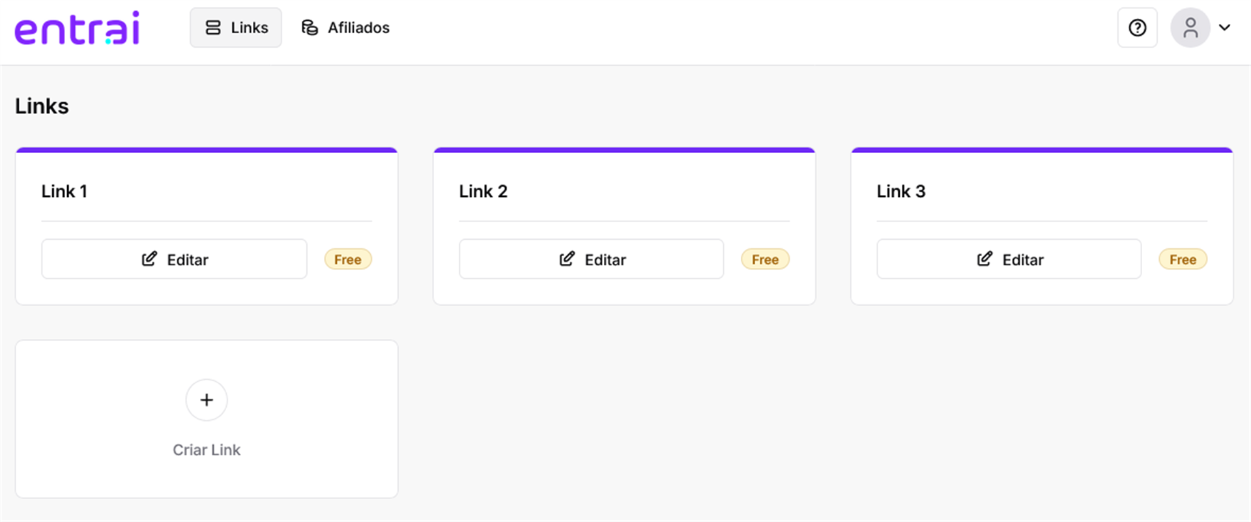Select the Link 2 card title
The image size is (1251, 522).
tap(483, 192)
